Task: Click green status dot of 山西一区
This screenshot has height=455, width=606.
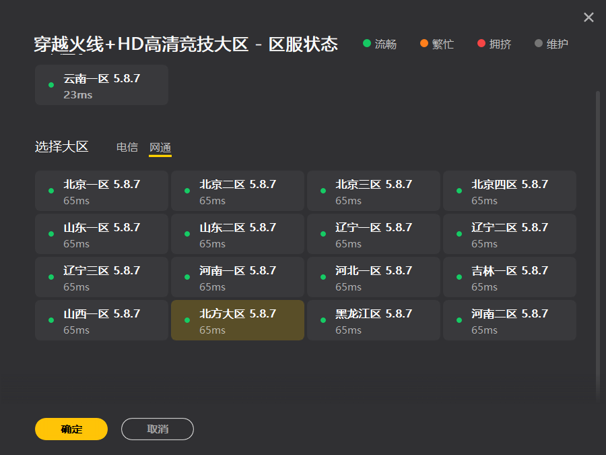Action: pos(51,320)
